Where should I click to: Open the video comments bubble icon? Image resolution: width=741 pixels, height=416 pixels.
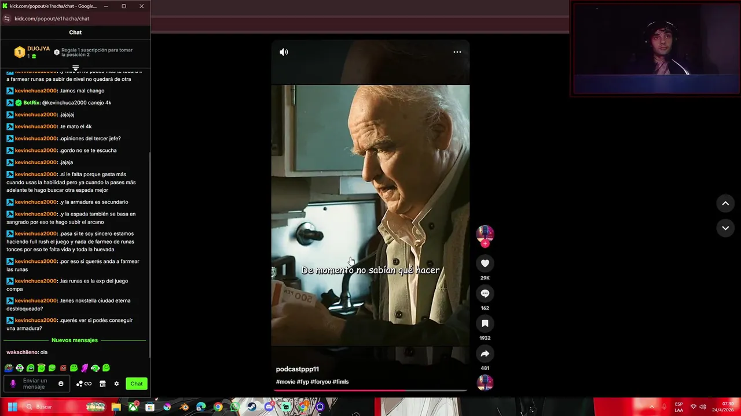pyautogui.click(x=485, y=294)
